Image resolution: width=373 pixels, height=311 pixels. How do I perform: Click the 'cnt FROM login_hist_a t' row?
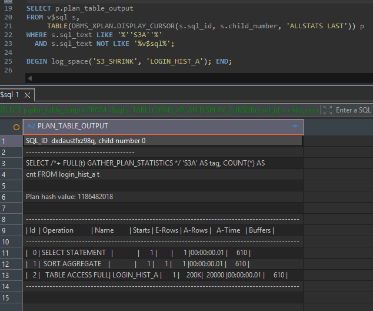pos(163,174)
